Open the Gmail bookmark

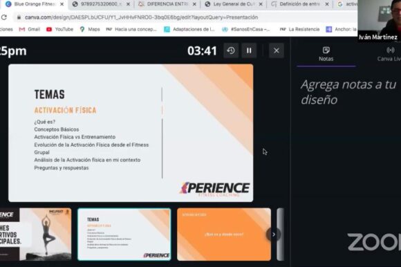[30, 30]
